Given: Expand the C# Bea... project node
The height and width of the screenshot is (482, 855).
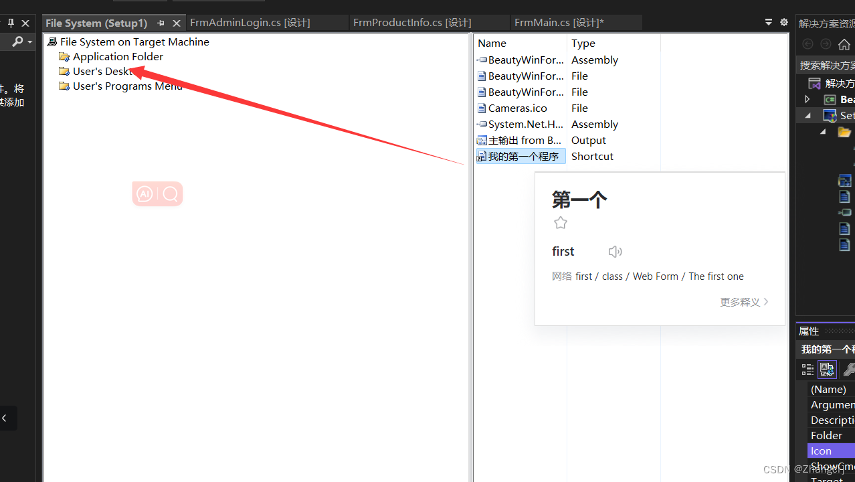Looking at the screenshot, I should tap(807, 99).
